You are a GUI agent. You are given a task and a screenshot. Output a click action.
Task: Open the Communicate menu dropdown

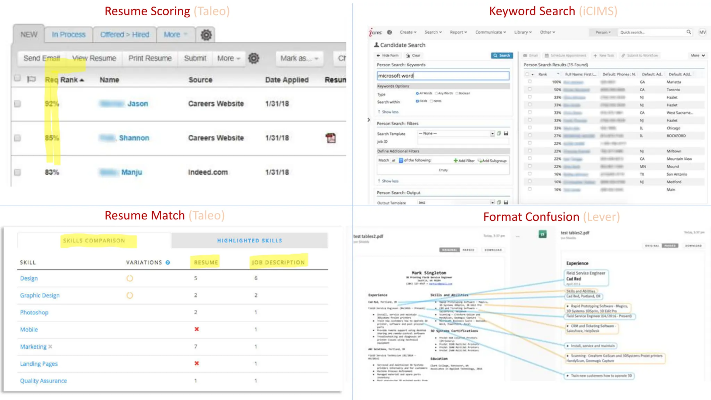click(x=491, y=32)
